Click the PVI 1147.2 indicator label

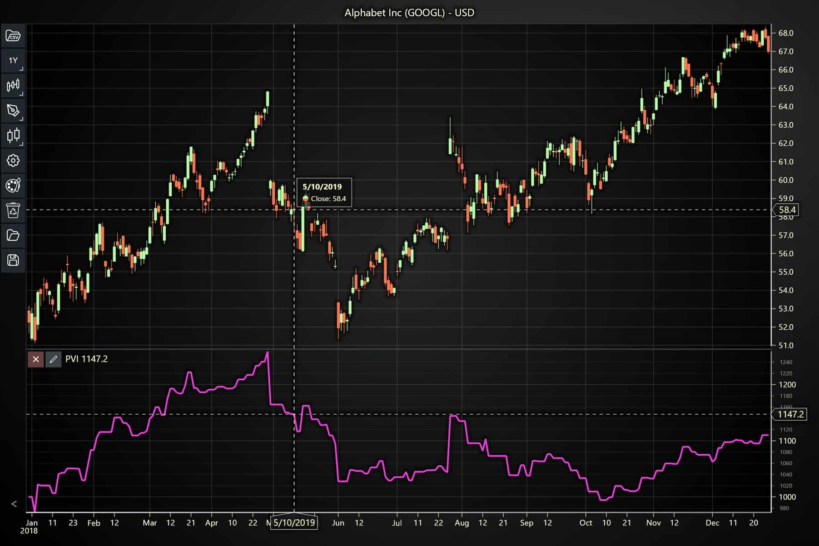coord(86,359)
